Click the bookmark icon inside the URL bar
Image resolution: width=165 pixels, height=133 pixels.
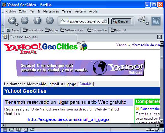click(x=63, y=21)
